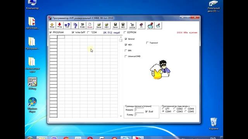This screenshot has height=139, width=248.
Task: Click the outlined first cell of the grid
Action: coord(61,37)
